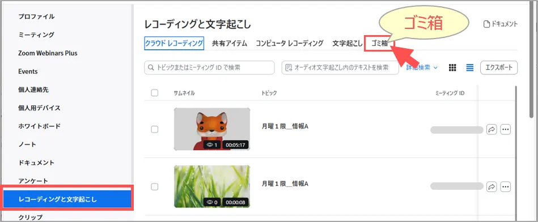Open more options for grass thumbnail recording
The height and width of the screenshot is (222, 538).
(506, 187)
